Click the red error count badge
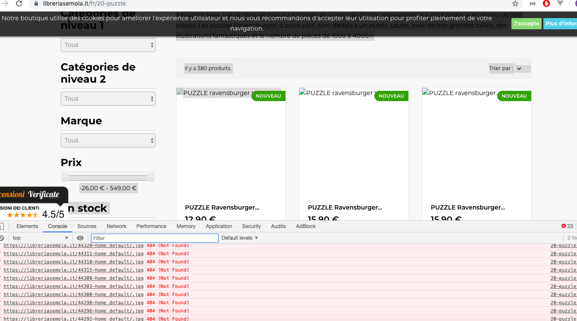This screenshot has height=321, width=577. click(567, 226)
